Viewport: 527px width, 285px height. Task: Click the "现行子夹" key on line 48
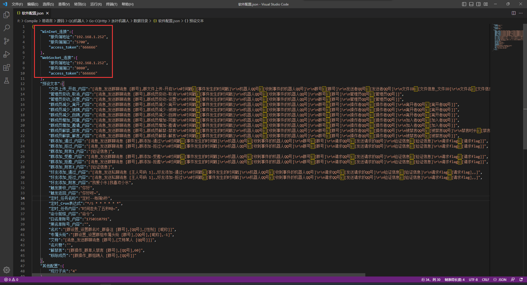(x=58, y=271)
